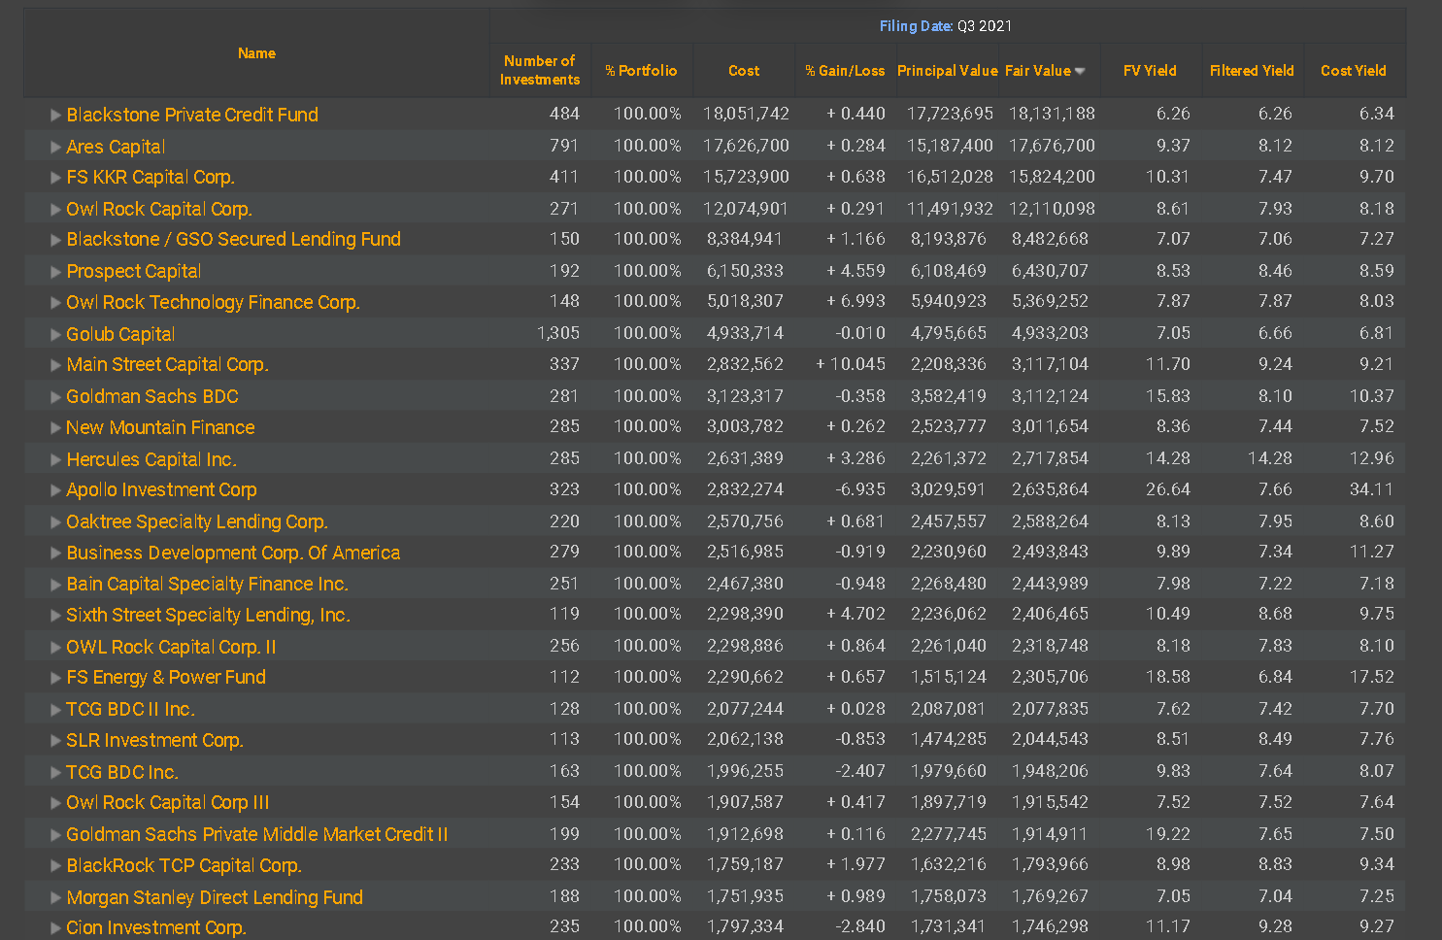Sort by Number of Investments header
Screen dimensions: 1442x940
pos(540,70)
